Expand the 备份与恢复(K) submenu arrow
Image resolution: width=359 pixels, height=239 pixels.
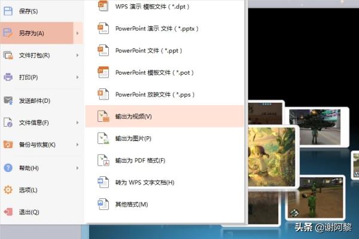[78, 145]
